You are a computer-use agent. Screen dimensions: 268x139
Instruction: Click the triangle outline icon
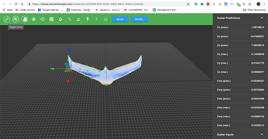click(78, 19)
